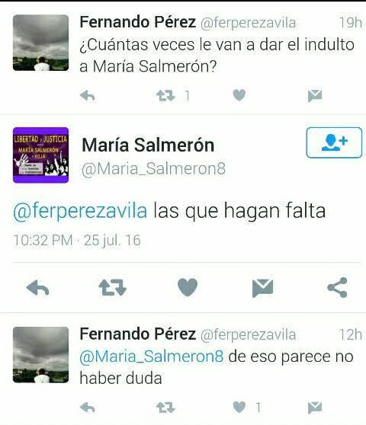Reply to Fernando's indulto question tweet
Viewport: 366px width, 425px height.
tap(88, 96)
